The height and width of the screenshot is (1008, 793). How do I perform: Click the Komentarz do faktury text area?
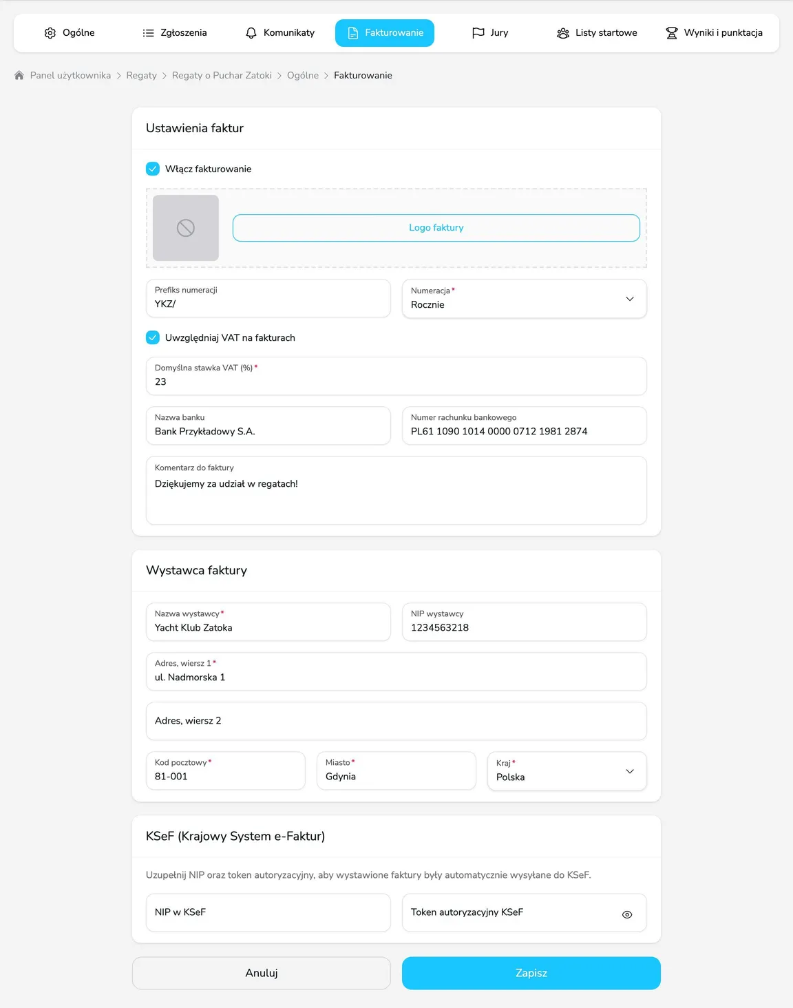click(396, 490)
